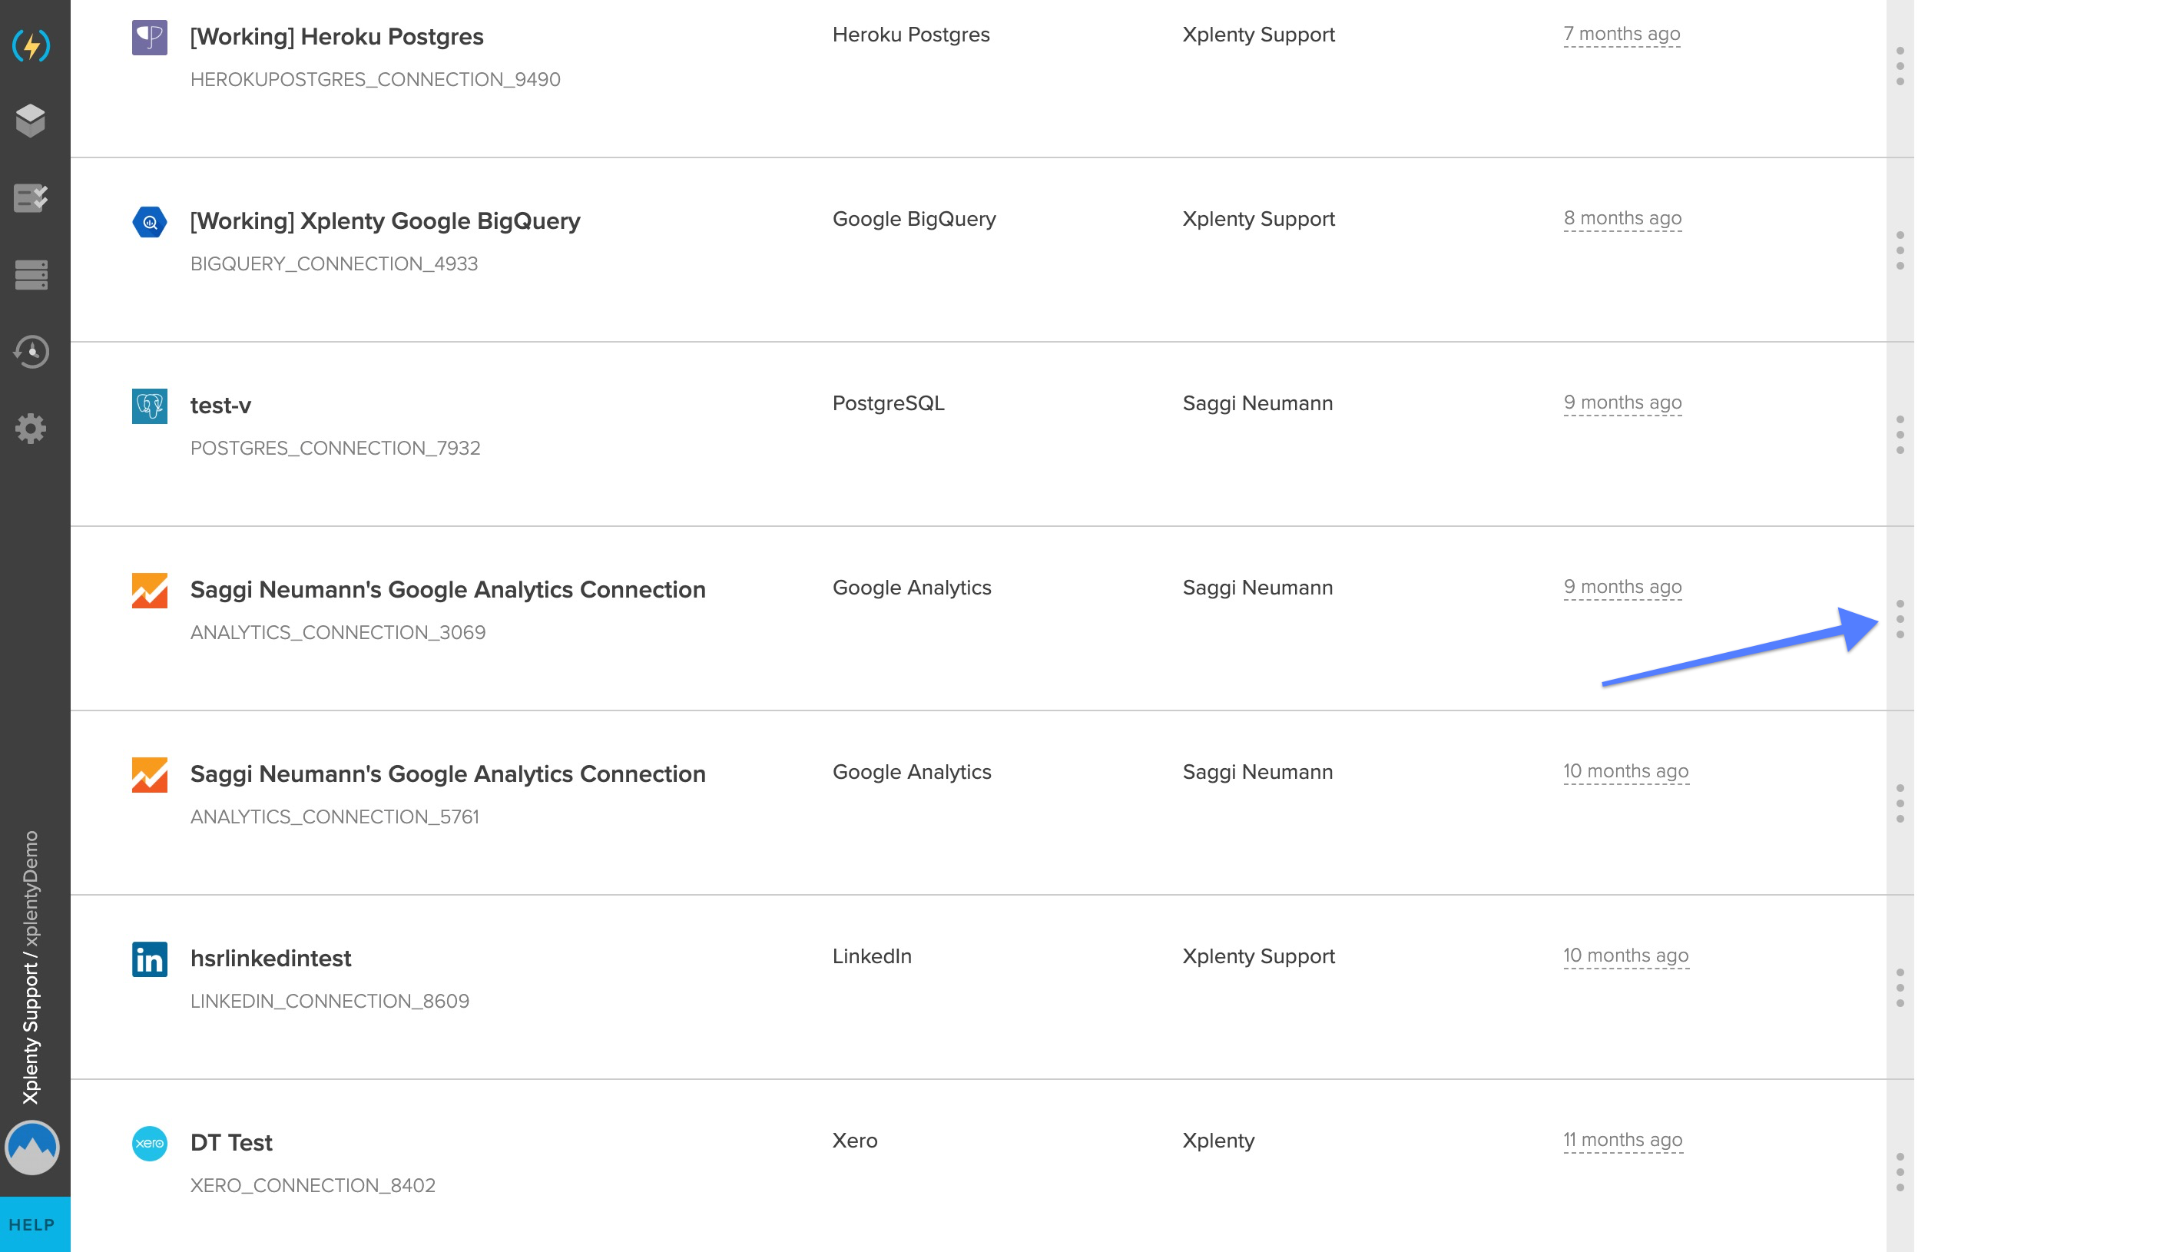This screenshot has height=1252, width=2160.
Task: Open the ANALYTICS_CONNECTION_5761 Google Analytics connection
Action: [447, 773]
